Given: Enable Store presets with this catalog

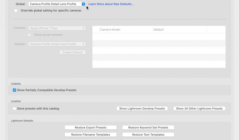Looking at the screenshot, I should pos(15,108).
